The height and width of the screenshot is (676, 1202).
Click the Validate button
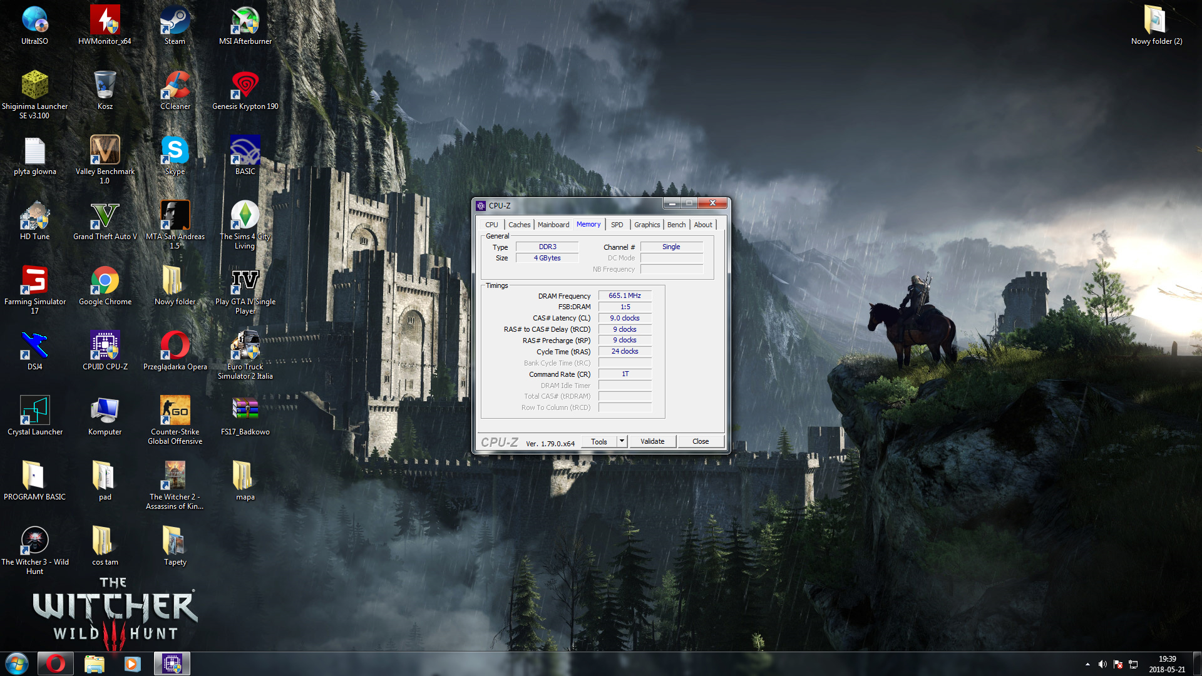652,441
